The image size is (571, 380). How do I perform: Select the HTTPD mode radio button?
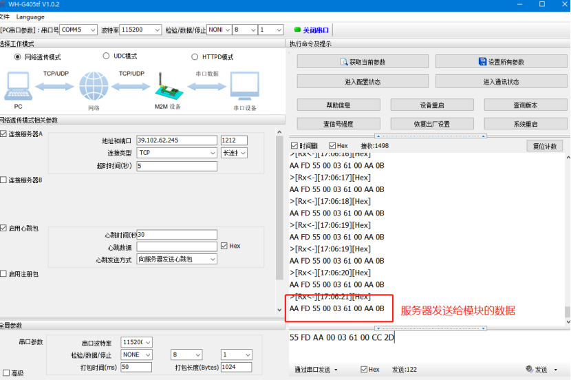[195, 57]
